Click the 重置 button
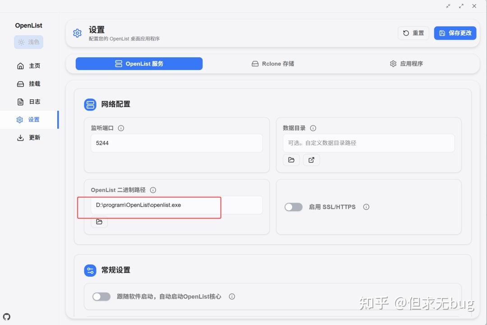 pyautogui.click(x=413, y=33)
